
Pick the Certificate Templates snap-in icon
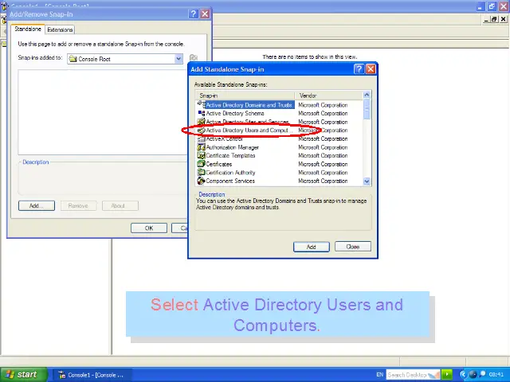[x=202, y=156]
